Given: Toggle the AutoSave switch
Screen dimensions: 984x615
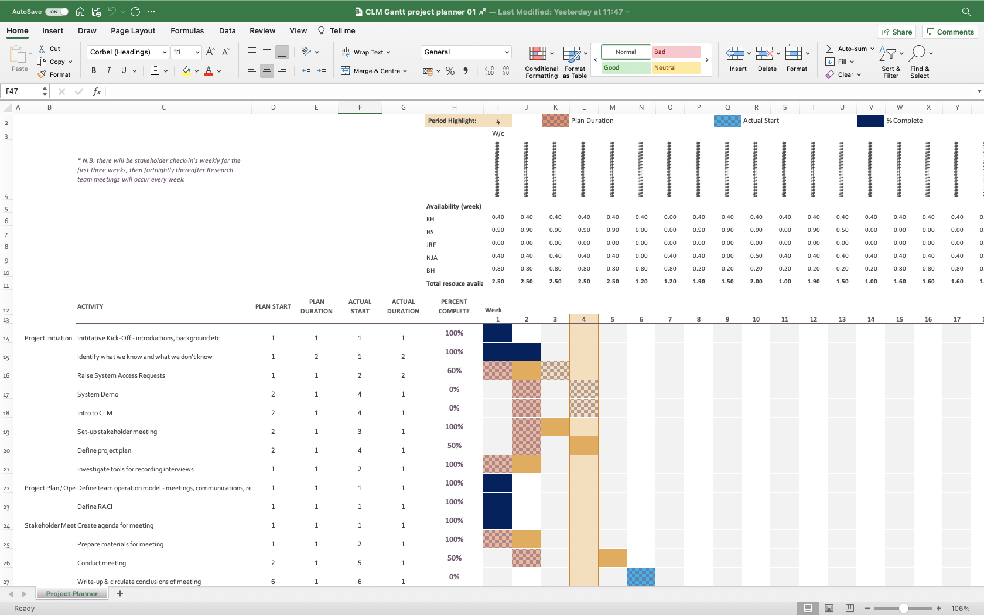Looking at the screenshot, I should tap(56, 12).
